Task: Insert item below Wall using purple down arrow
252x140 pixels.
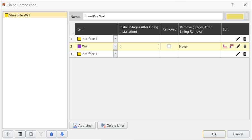Action: click(232, 46)
